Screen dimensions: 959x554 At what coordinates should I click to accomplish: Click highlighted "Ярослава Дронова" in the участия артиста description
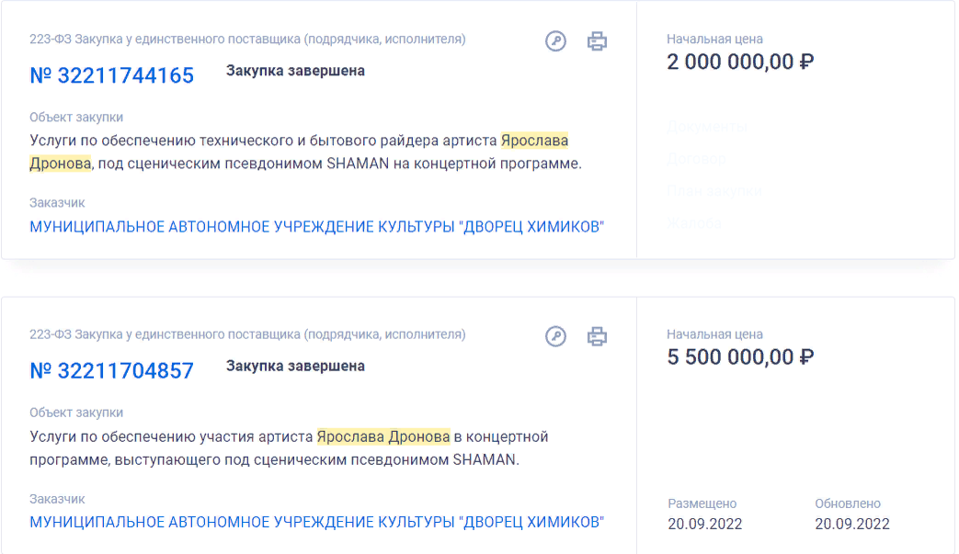pyautogui.click(x=383, y=436)
